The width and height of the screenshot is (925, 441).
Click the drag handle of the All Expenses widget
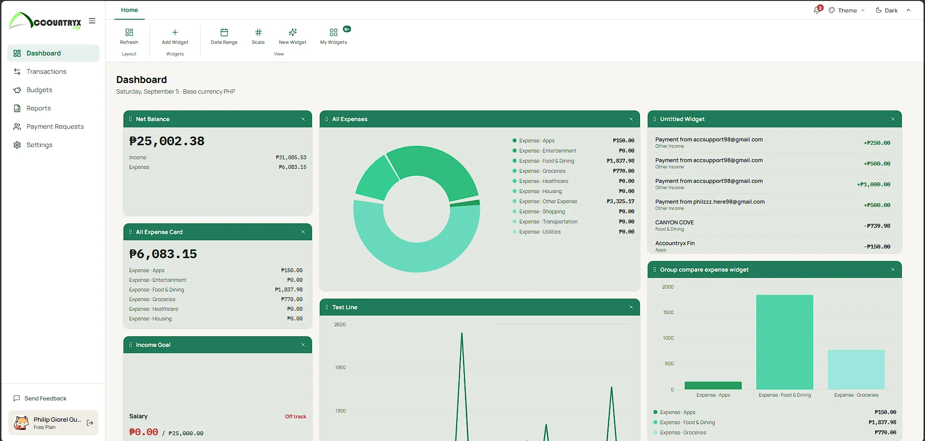point(327,119)
